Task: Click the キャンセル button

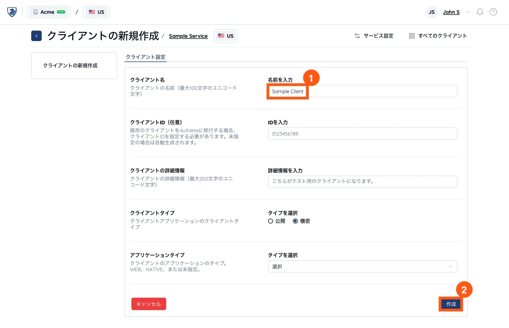Action: coord(149,304)
